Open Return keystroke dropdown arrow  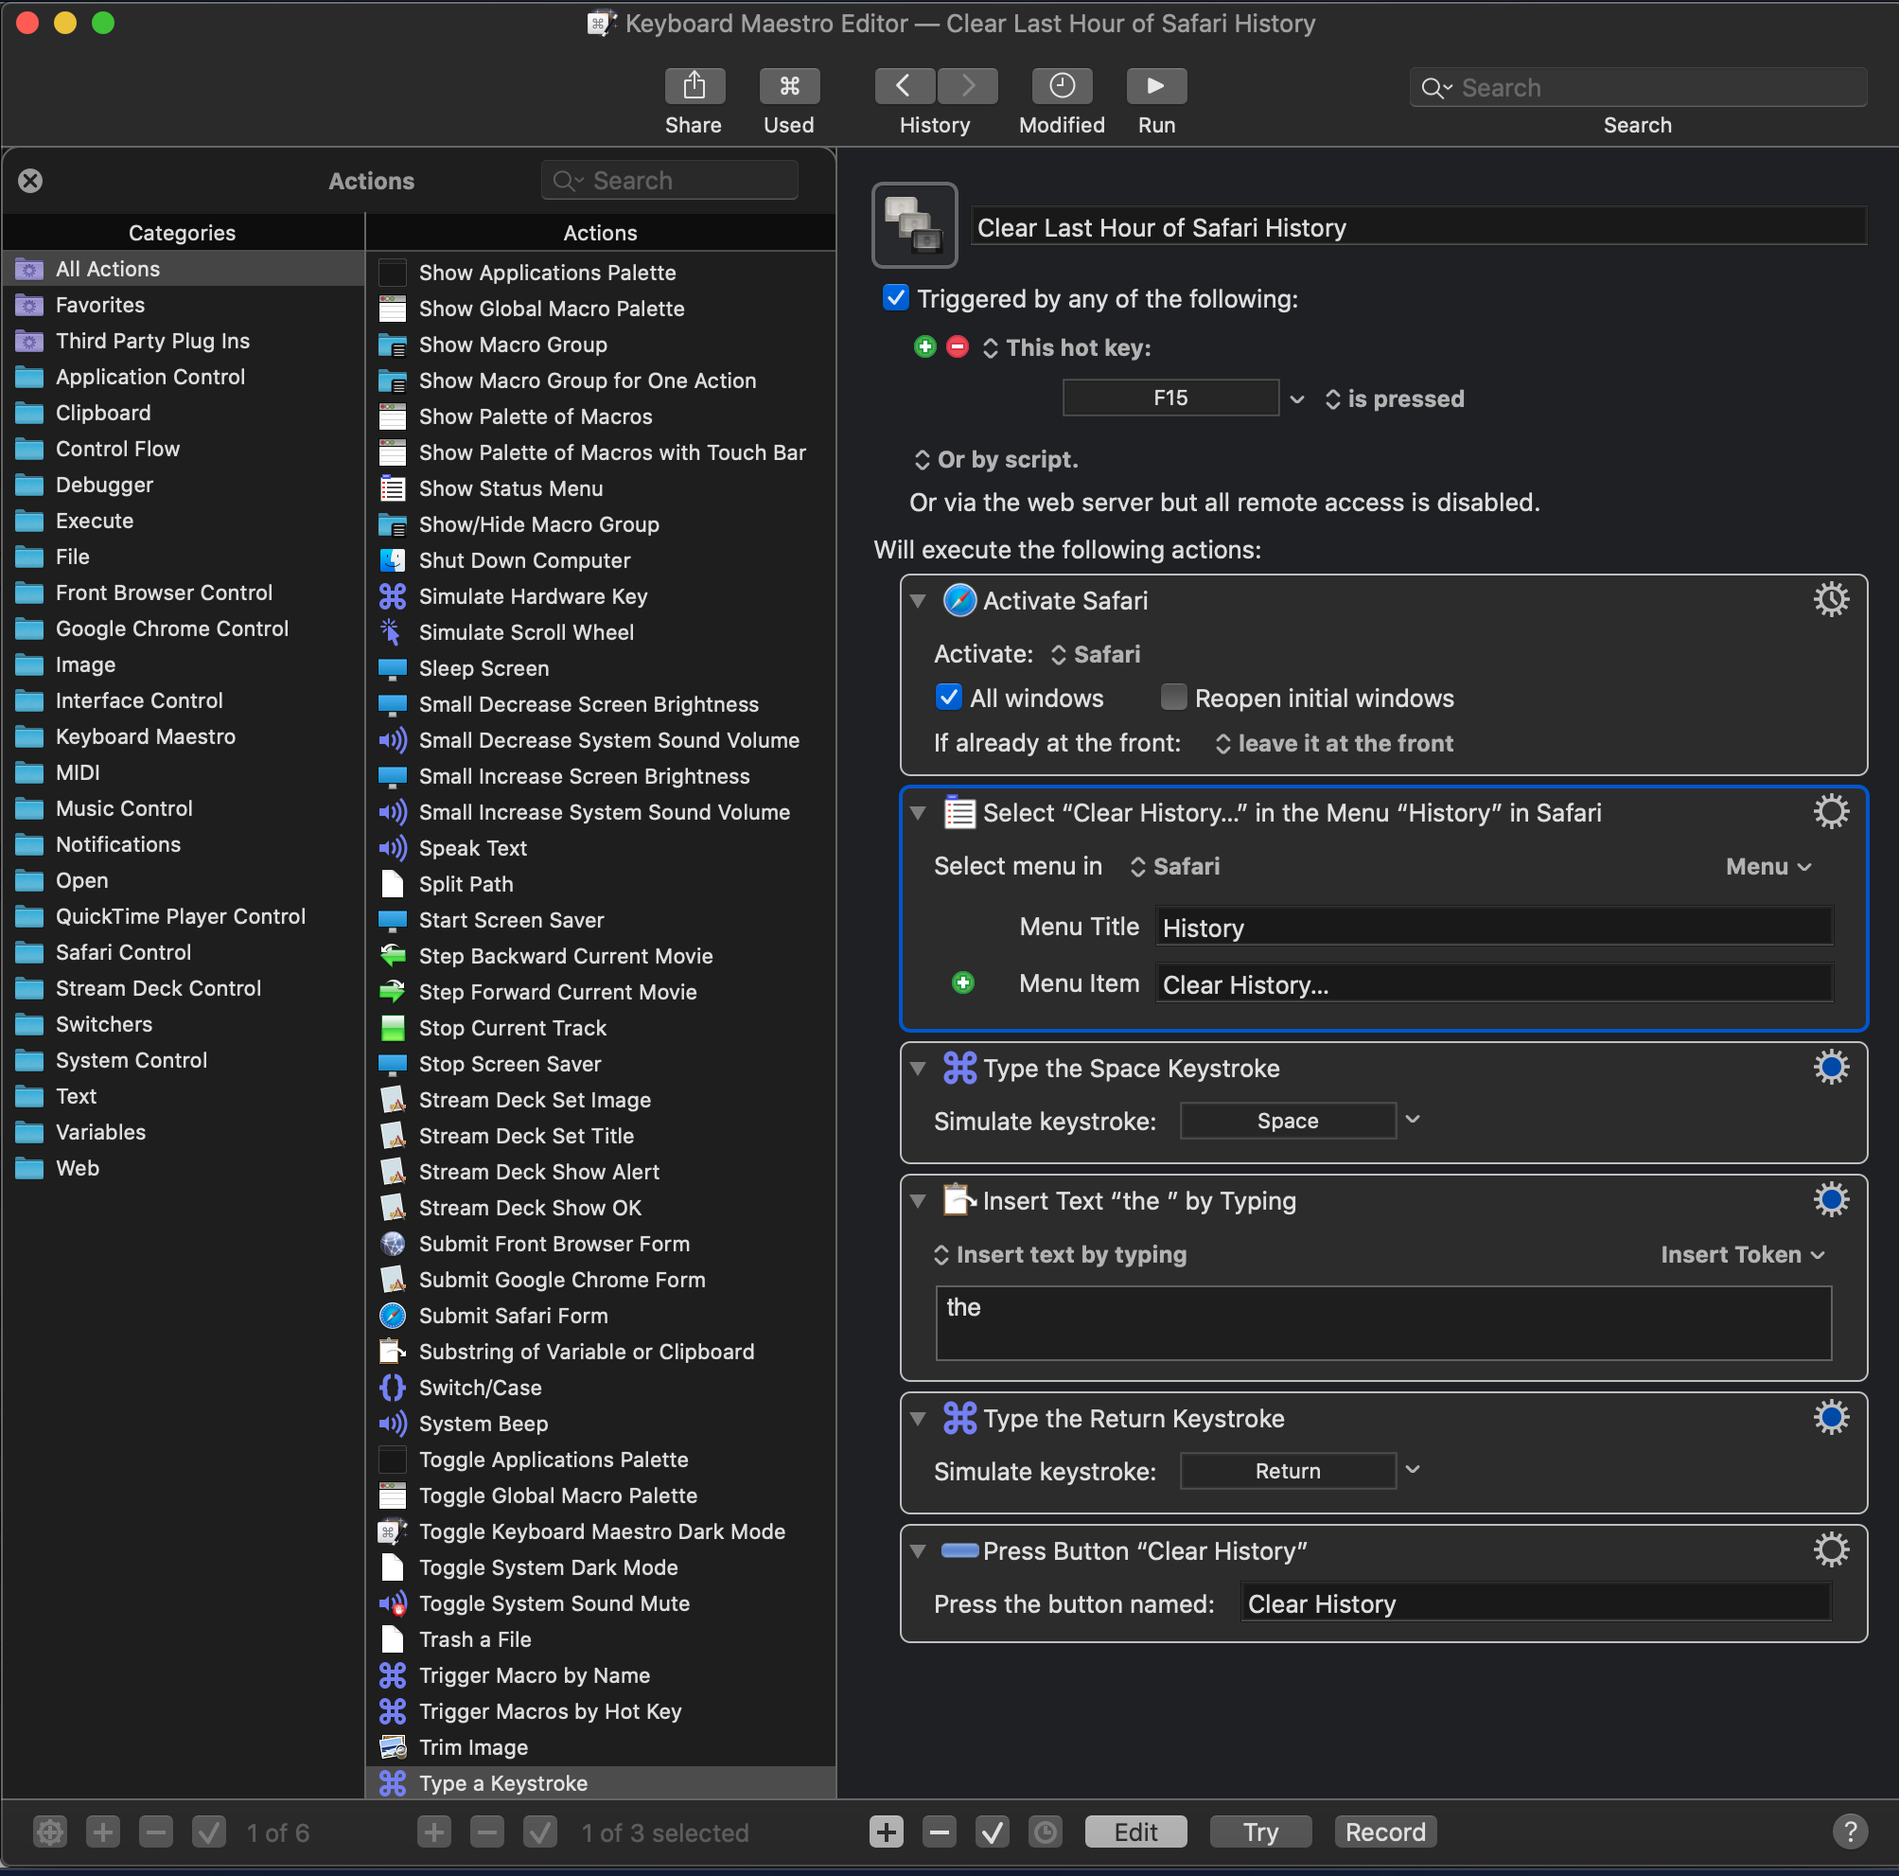(x=1413, y=1470)
